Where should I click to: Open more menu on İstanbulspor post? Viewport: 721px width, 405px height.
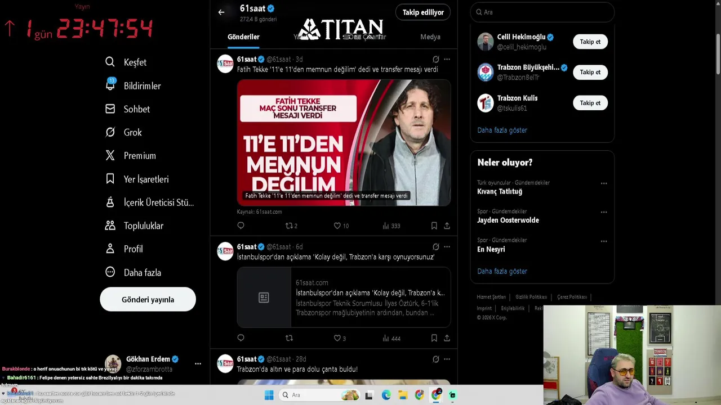(447, 247)
